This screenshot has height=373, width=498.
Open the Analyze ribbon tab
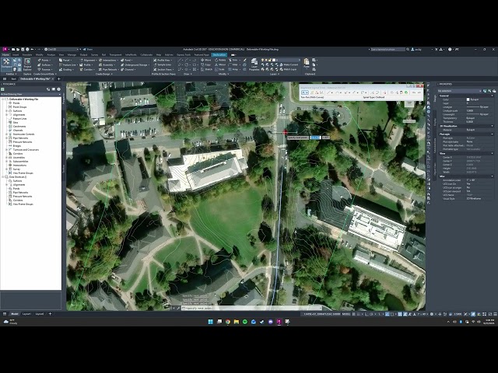click(x=51, y=54)
